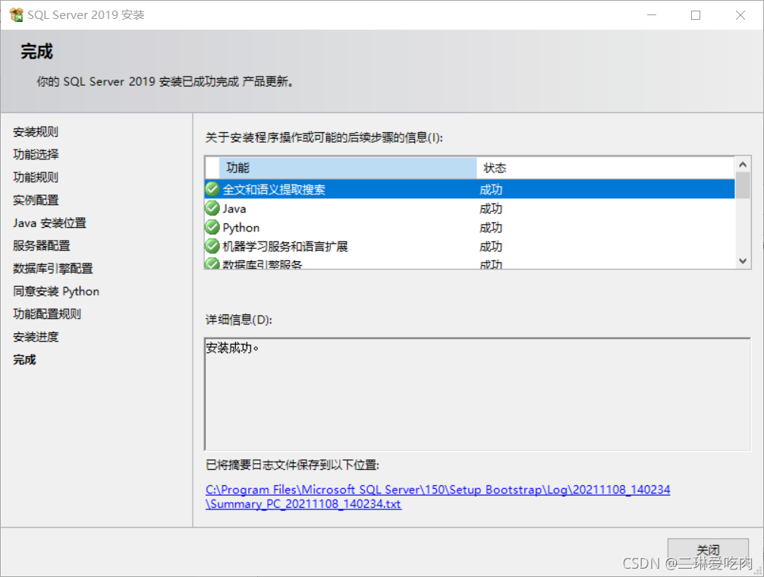Click the 功能选择 step in sidebar

36,154
